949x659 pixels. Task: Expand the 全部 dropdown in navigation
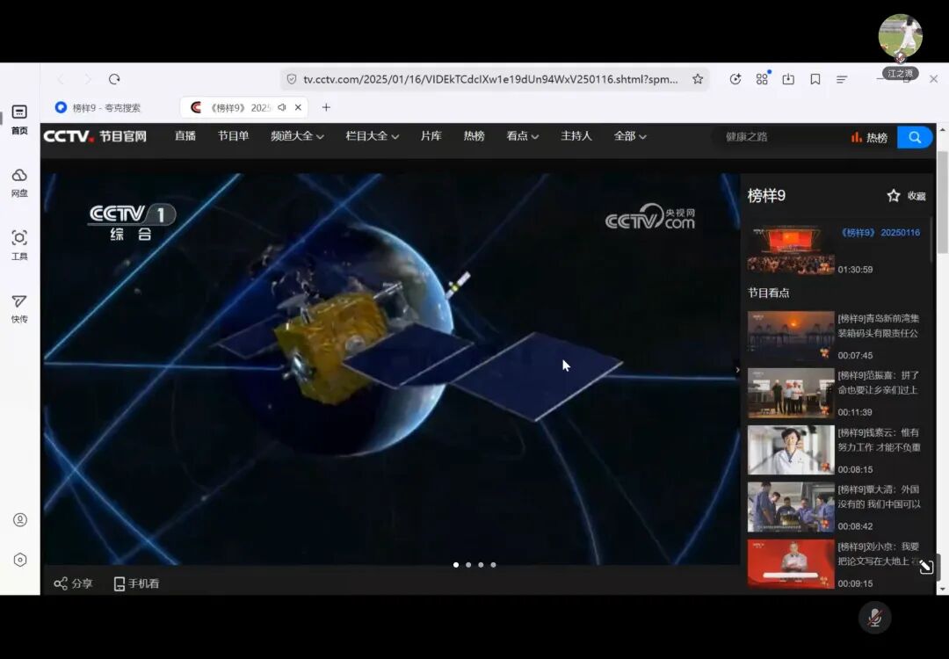(630, 136)
